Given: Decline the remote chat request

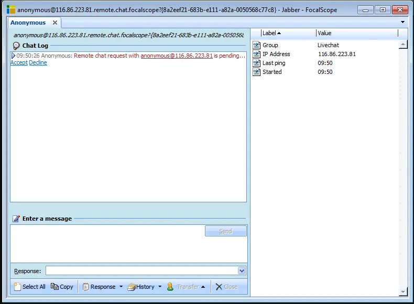Looking at the screenshot, I should tap(38, 62).
